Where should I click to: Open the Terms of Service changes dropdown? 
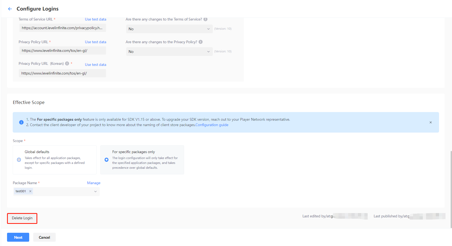tap(169, 29)
